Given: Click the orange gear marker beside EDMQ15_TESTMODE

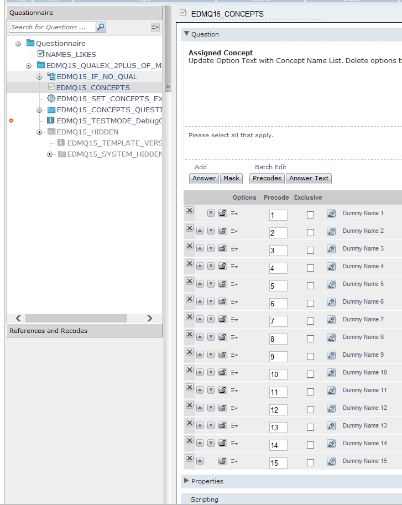Looking at the screenshot, I should [11, 121].
